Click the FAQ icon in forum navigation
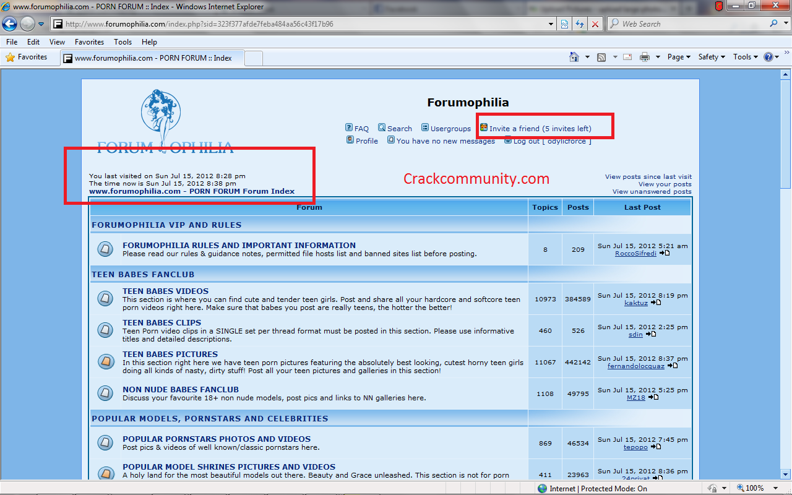The width and height of the screenshot is (792, 495). click(x=349, y=127)
